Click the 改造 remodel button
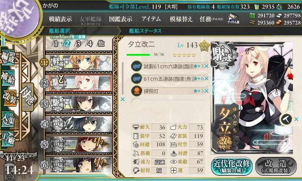 [x=276, y=166]
